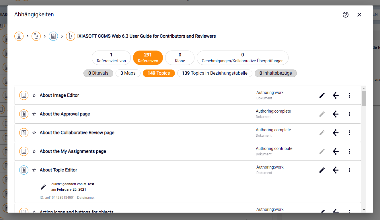
Task: Star the About Topic Editor topic
Action: [34, 170]
